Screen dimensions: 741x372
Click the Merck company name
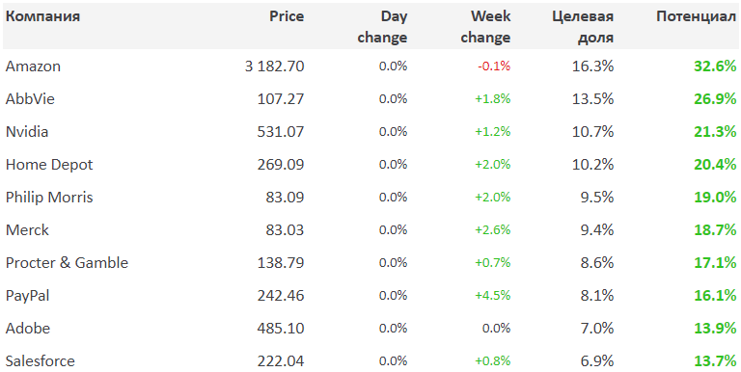[x=27, y=230]
